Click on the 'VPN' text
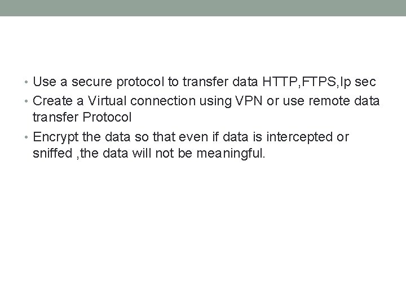This screenshot has height=304, width=406. pos(220,101)
